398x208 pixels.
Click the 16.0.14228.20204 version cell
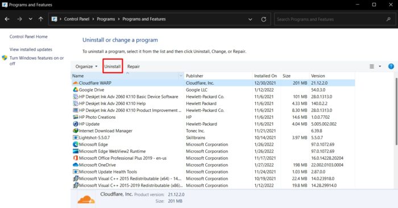[327, 158]
